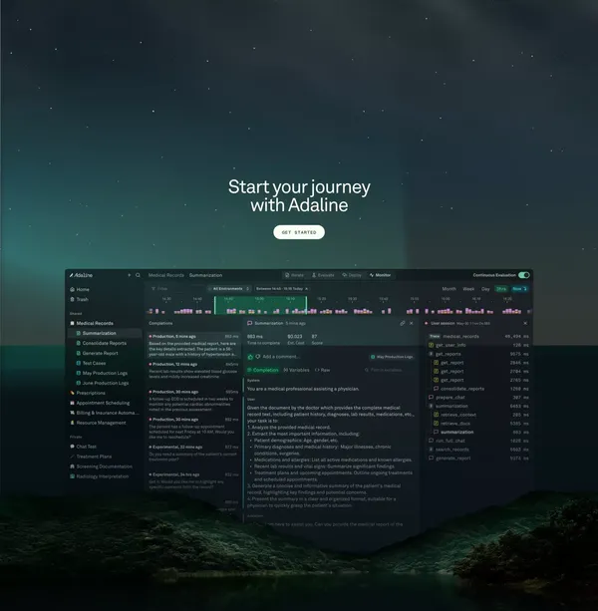Click the timeline selection's right edge handle

point(306,305)
